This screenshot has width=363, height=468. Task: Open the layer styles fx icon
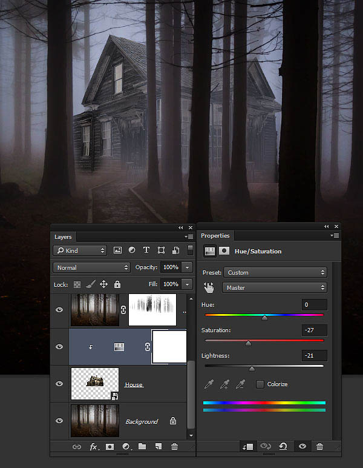(94, 447)
